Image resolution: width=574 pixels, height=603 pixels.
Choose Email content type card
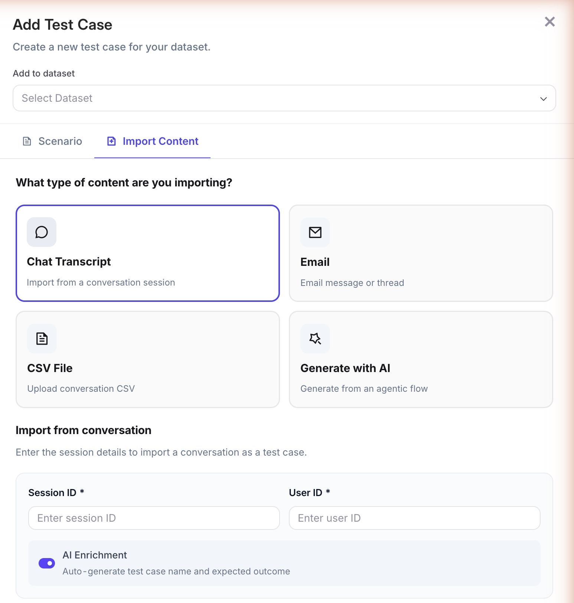point(421,253)
